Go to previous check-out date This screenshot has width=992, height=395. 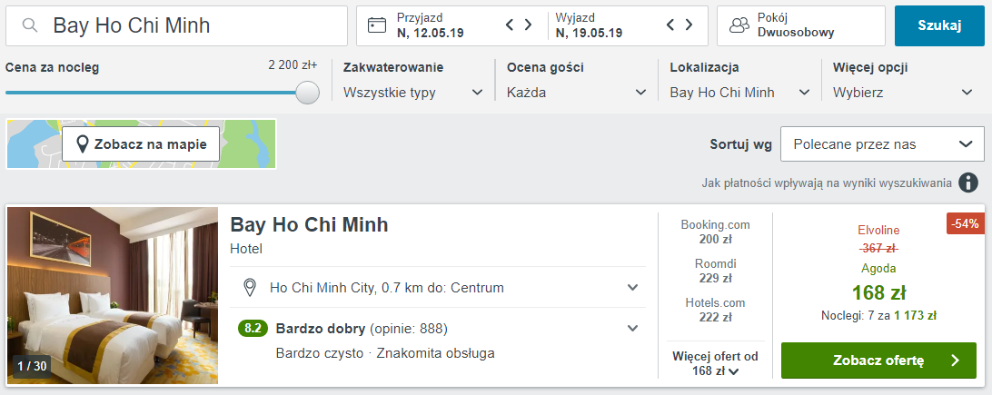pyautogui.click(x=671, y=25)
